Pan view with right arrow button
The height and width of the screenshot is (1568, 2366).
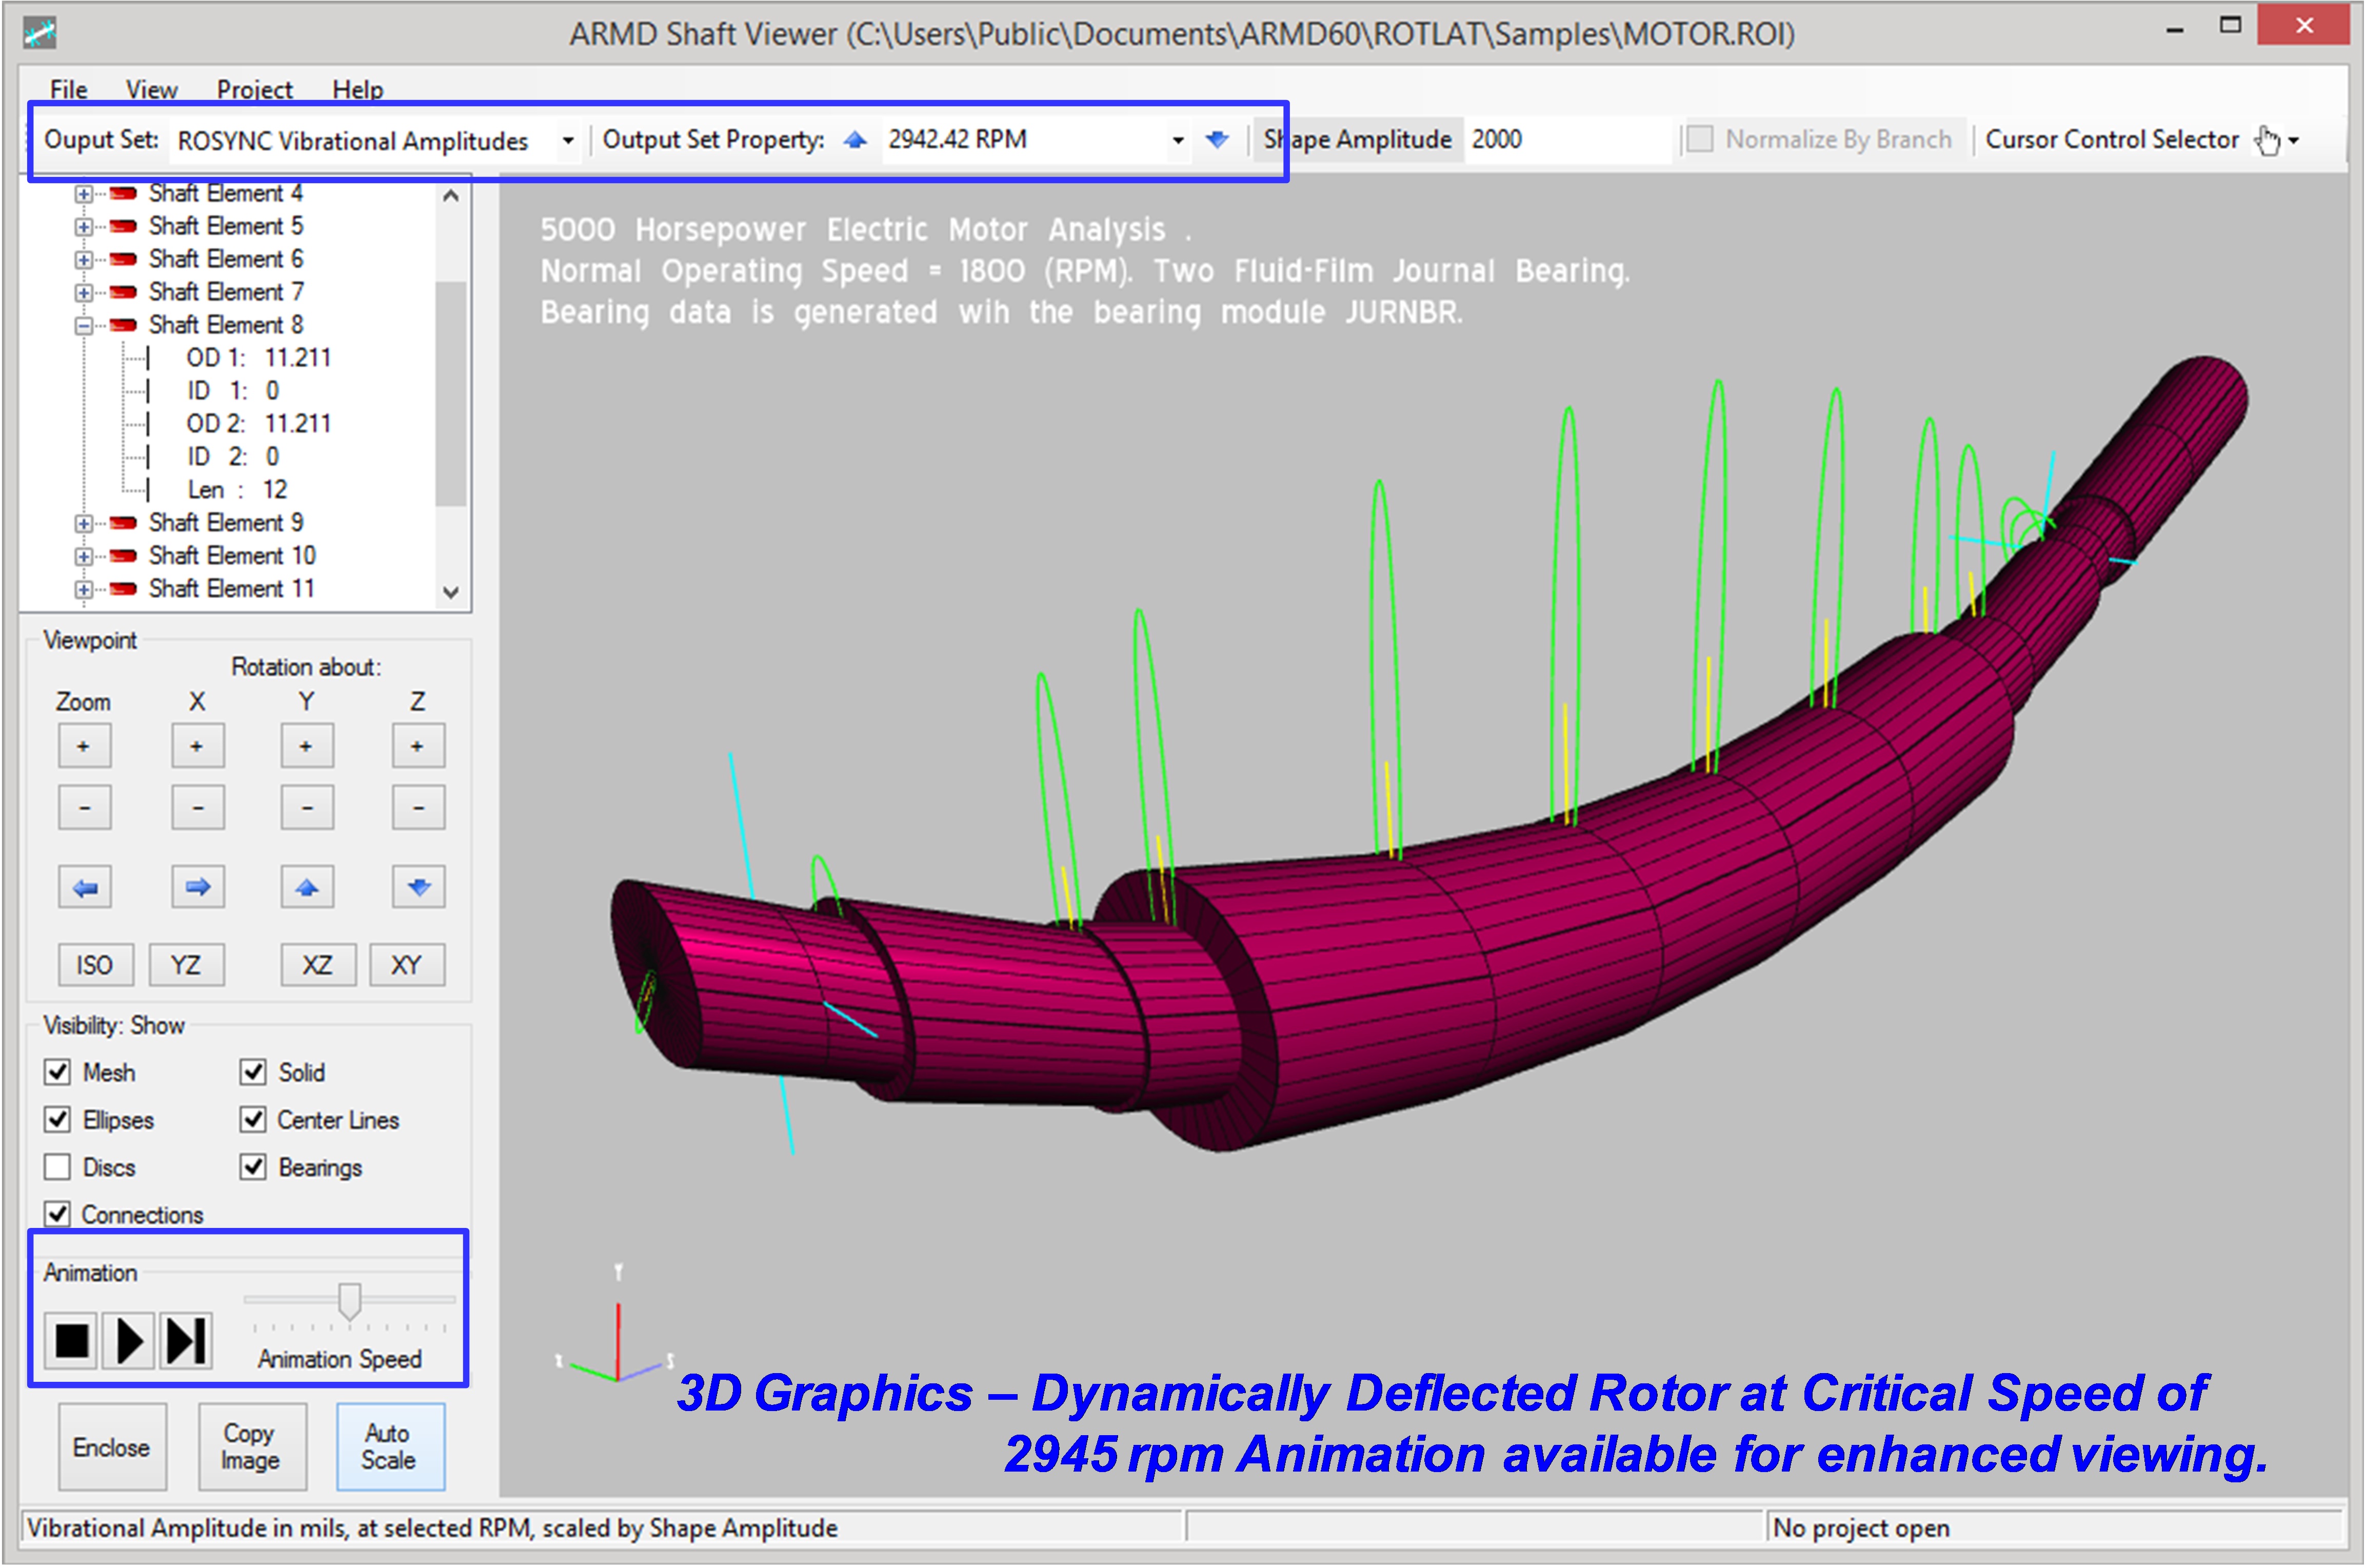(197, 887)
